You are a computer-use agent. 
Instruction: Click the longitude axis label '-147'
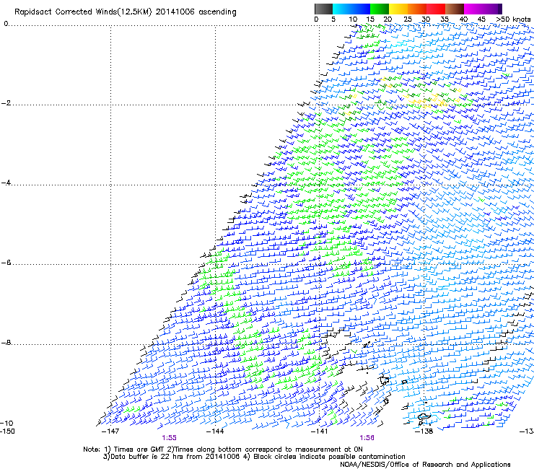[110, 431]
